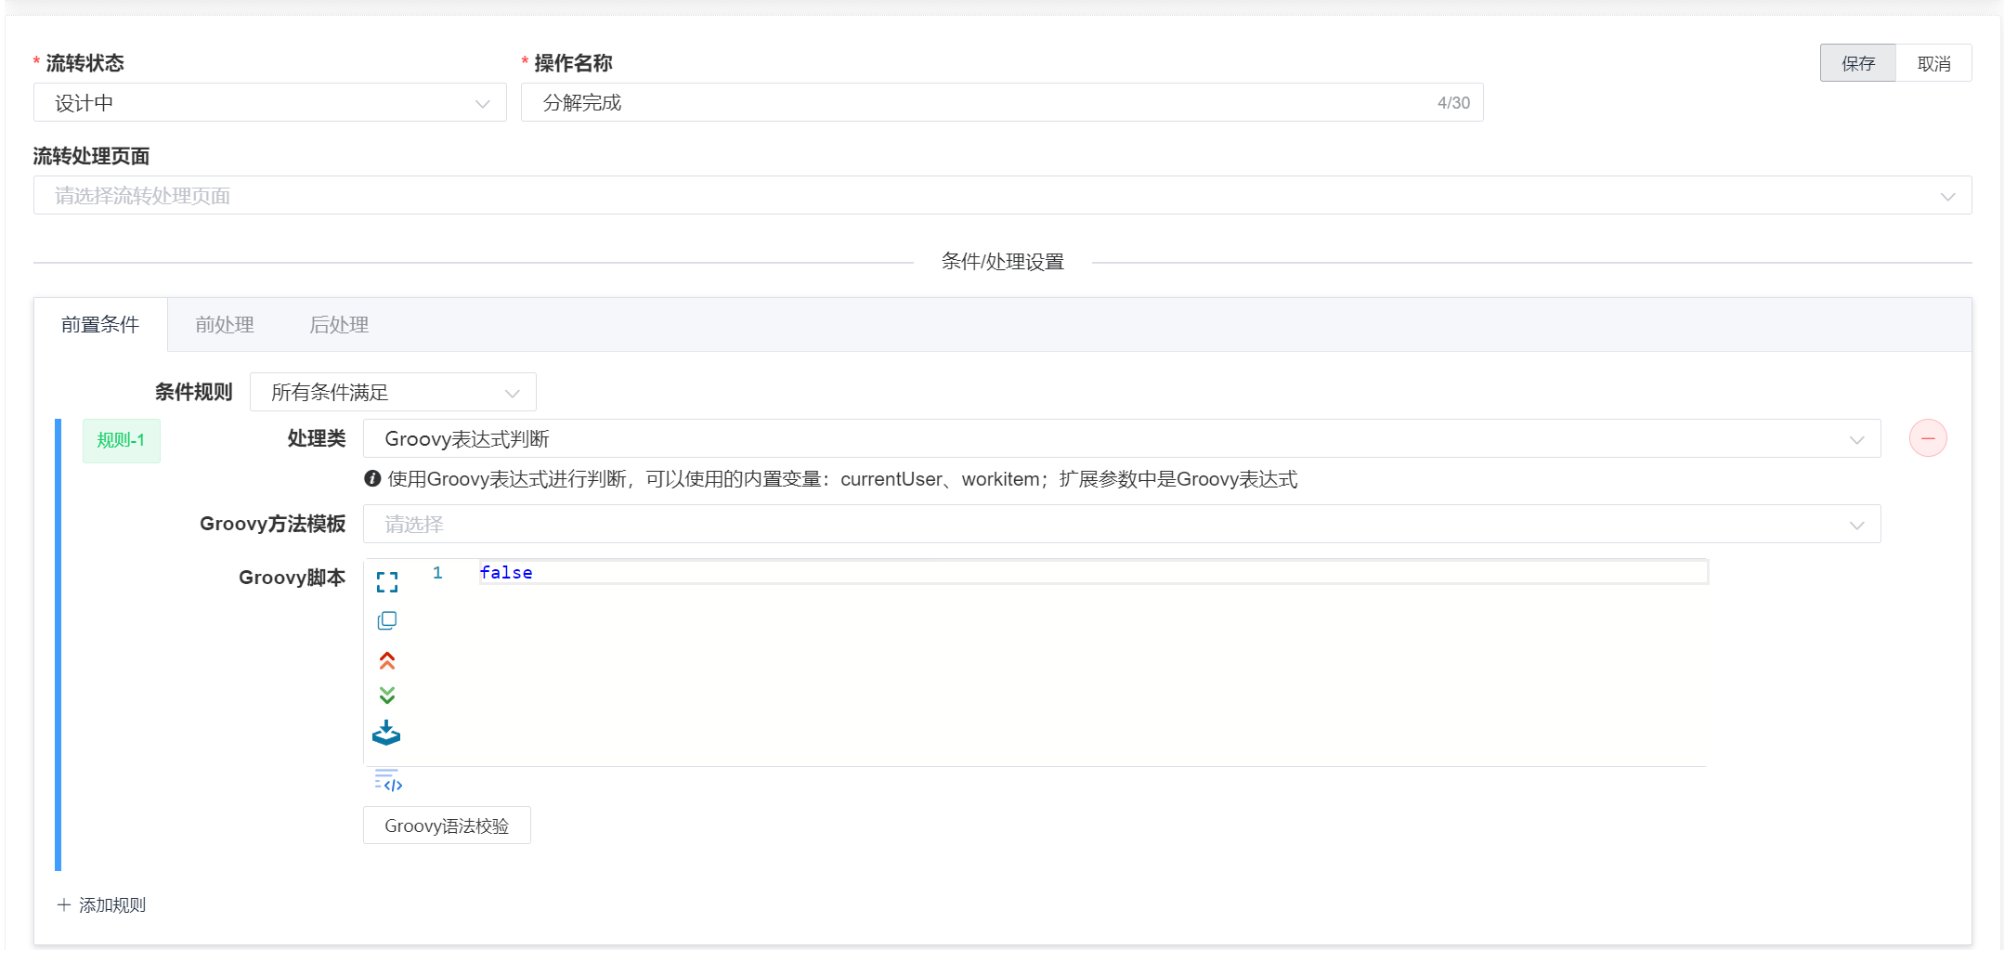
Task: Click the red double-up chevron icon
Action: click(x=387, y=660)
